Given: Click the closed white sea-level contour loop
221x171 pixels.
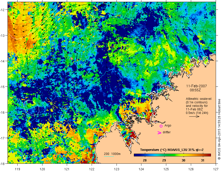Looking at the screenshot, I should (x=31, y=108).
